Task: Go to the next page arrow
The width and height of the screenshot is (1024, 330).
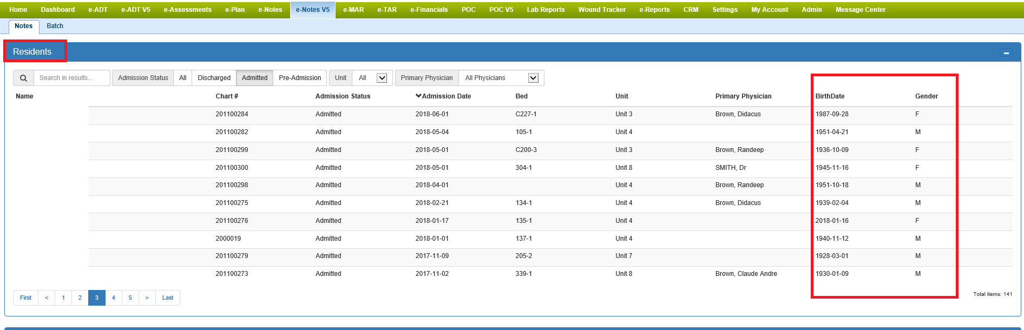Action: (x=147, y=298)
